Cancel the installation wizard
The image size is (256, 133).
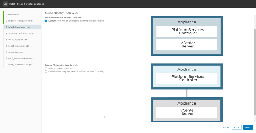click(x=225, y=127)
